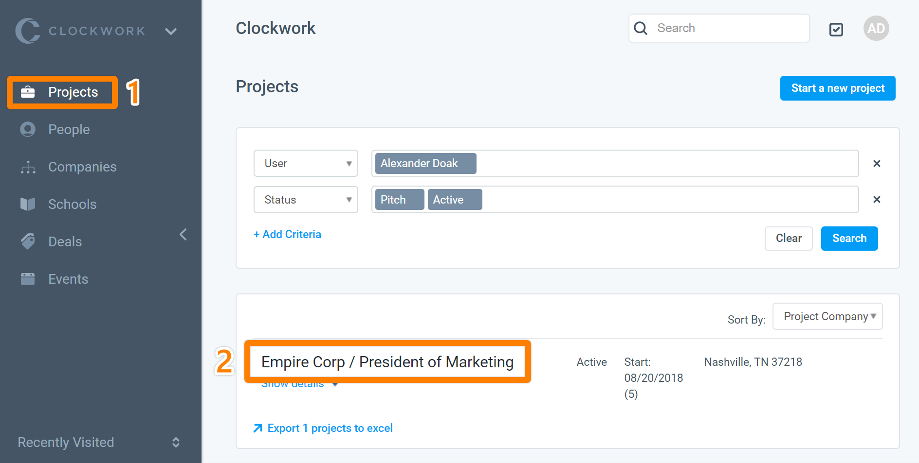Click the Schools book icon

point(28,204)
